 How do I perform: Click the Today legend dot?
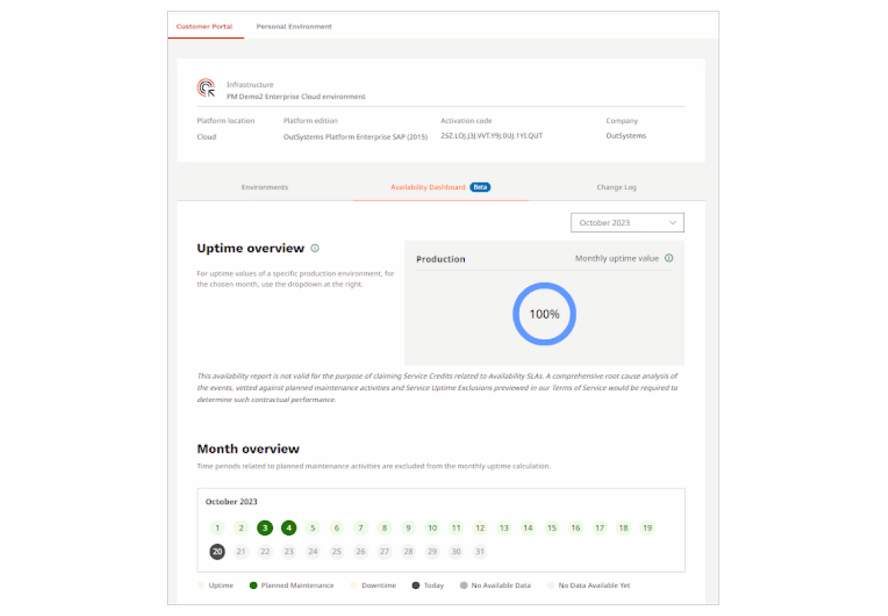[x=415, y=585]
